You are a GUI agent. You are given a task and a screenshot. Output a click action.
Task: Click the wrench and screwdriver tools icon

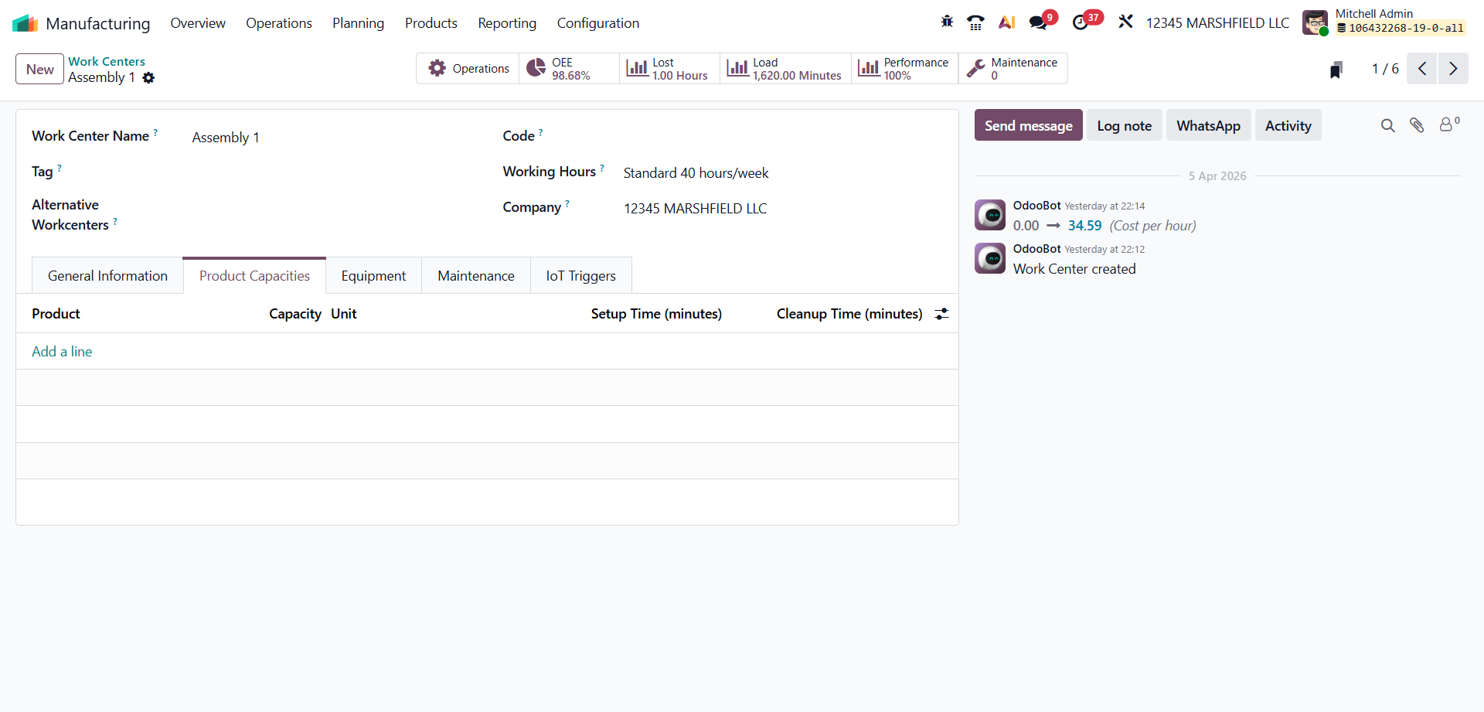coord(1125,22)
